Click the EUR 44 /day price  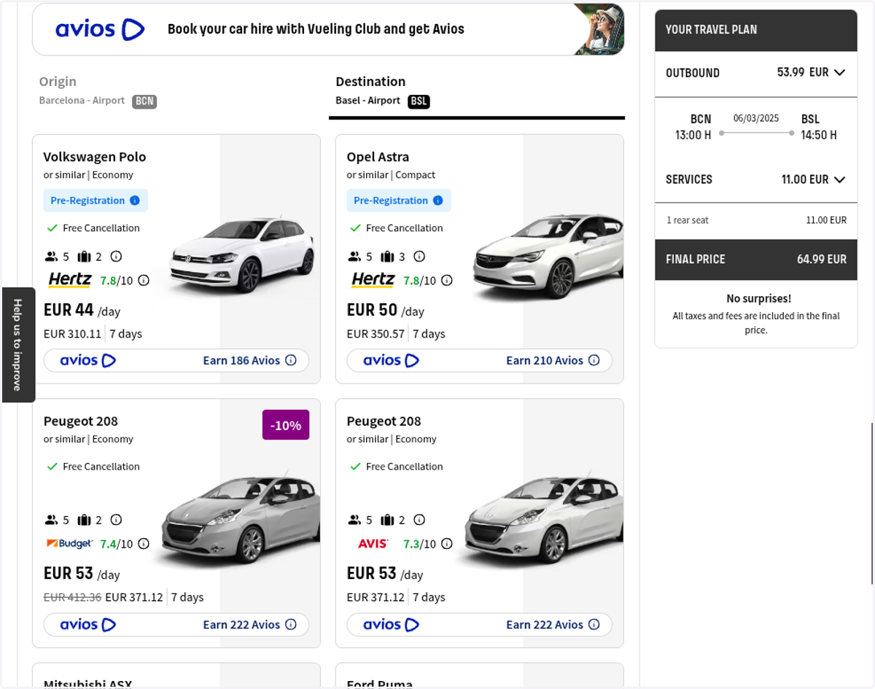coord(82,310)
